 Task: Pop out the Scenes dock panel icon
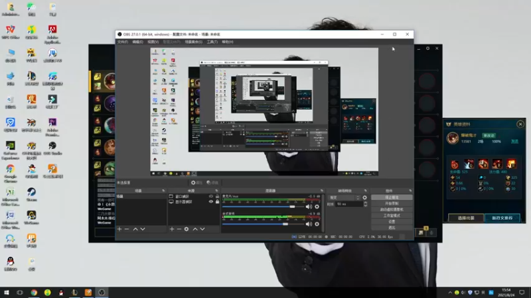pyautogui.click(x=163, y=191)
